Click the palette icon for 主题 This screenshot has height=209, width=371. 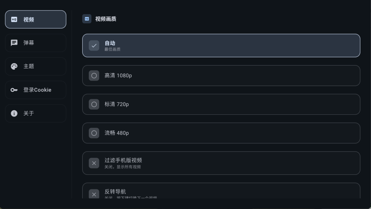pos(14,66)
